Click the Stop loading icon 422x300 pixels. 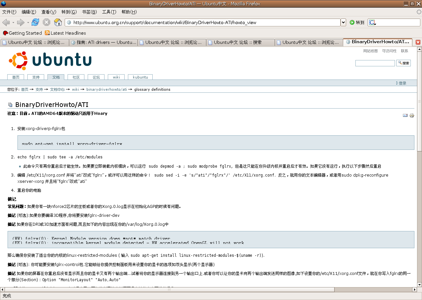point(46,22)
